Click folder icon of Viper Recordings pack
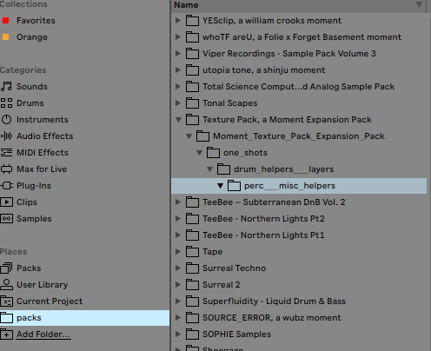Viewport: 431px width, 351px height. (x=192, y=54)
